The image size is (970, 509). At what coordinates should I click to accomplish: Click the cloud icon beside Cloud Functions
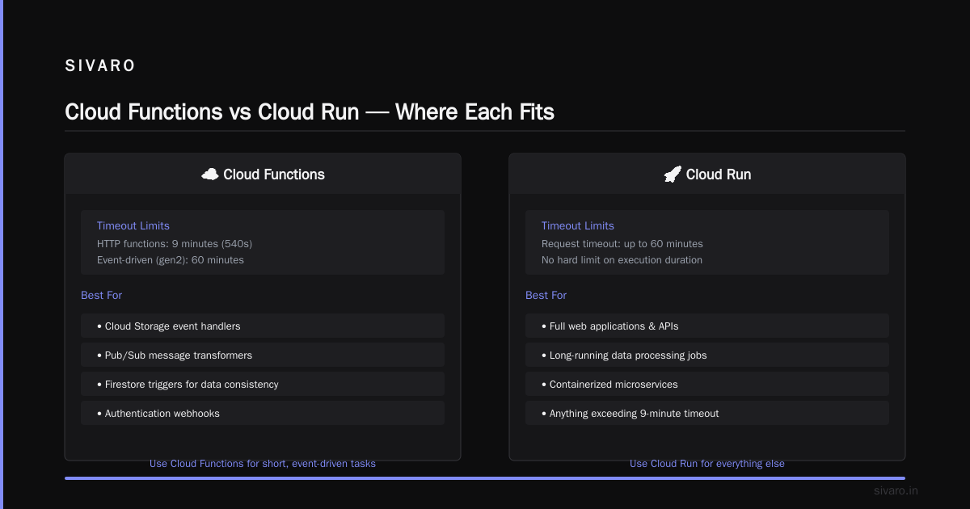210,174
